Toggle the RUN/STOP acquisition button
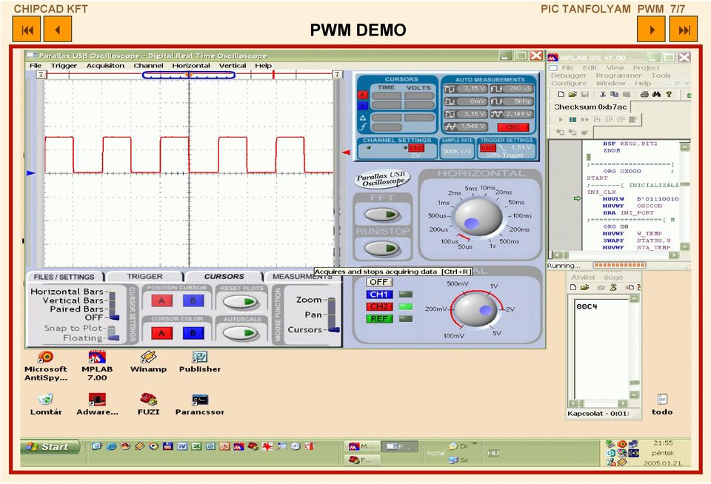 tap(382, 248)
